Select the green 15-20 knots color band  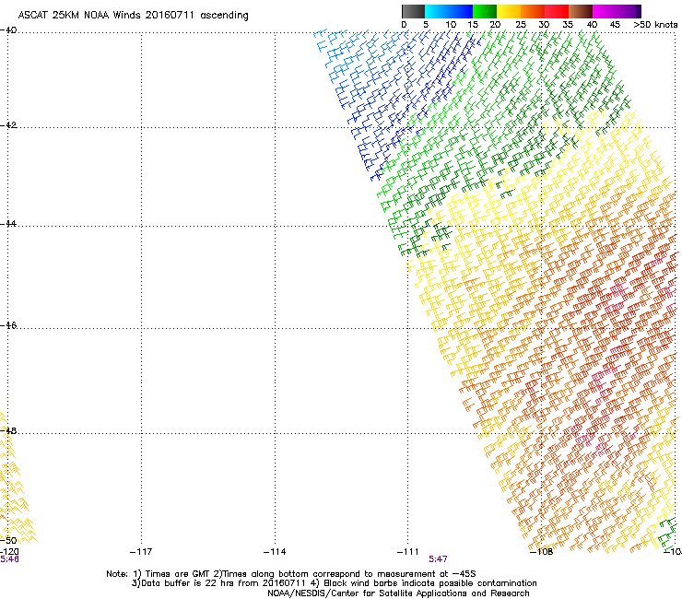(x=485, y=11)
